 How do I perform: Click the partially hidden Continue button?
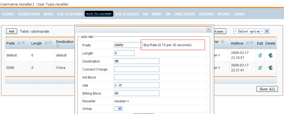point(220,31)
